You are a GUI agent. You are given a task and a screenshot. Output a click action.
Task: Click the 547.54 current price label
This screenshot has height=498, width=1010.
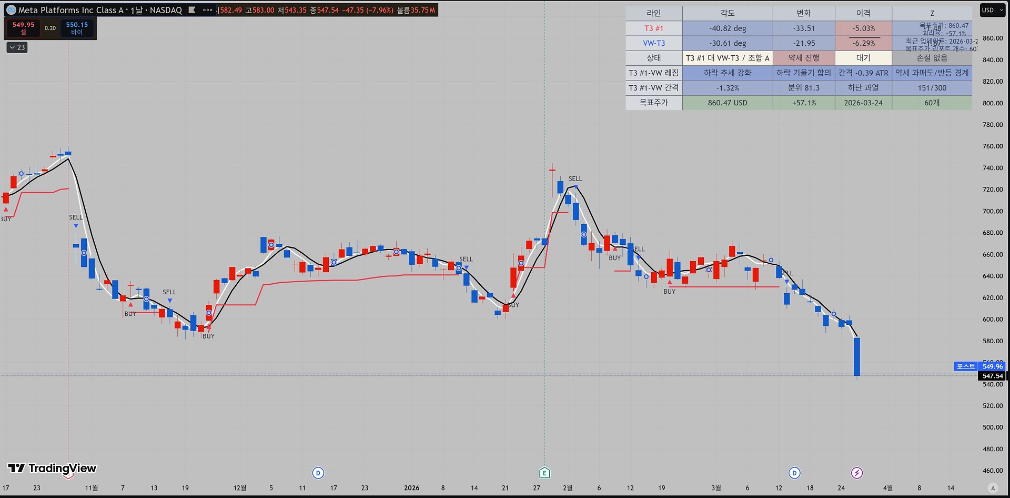point(992,376)
